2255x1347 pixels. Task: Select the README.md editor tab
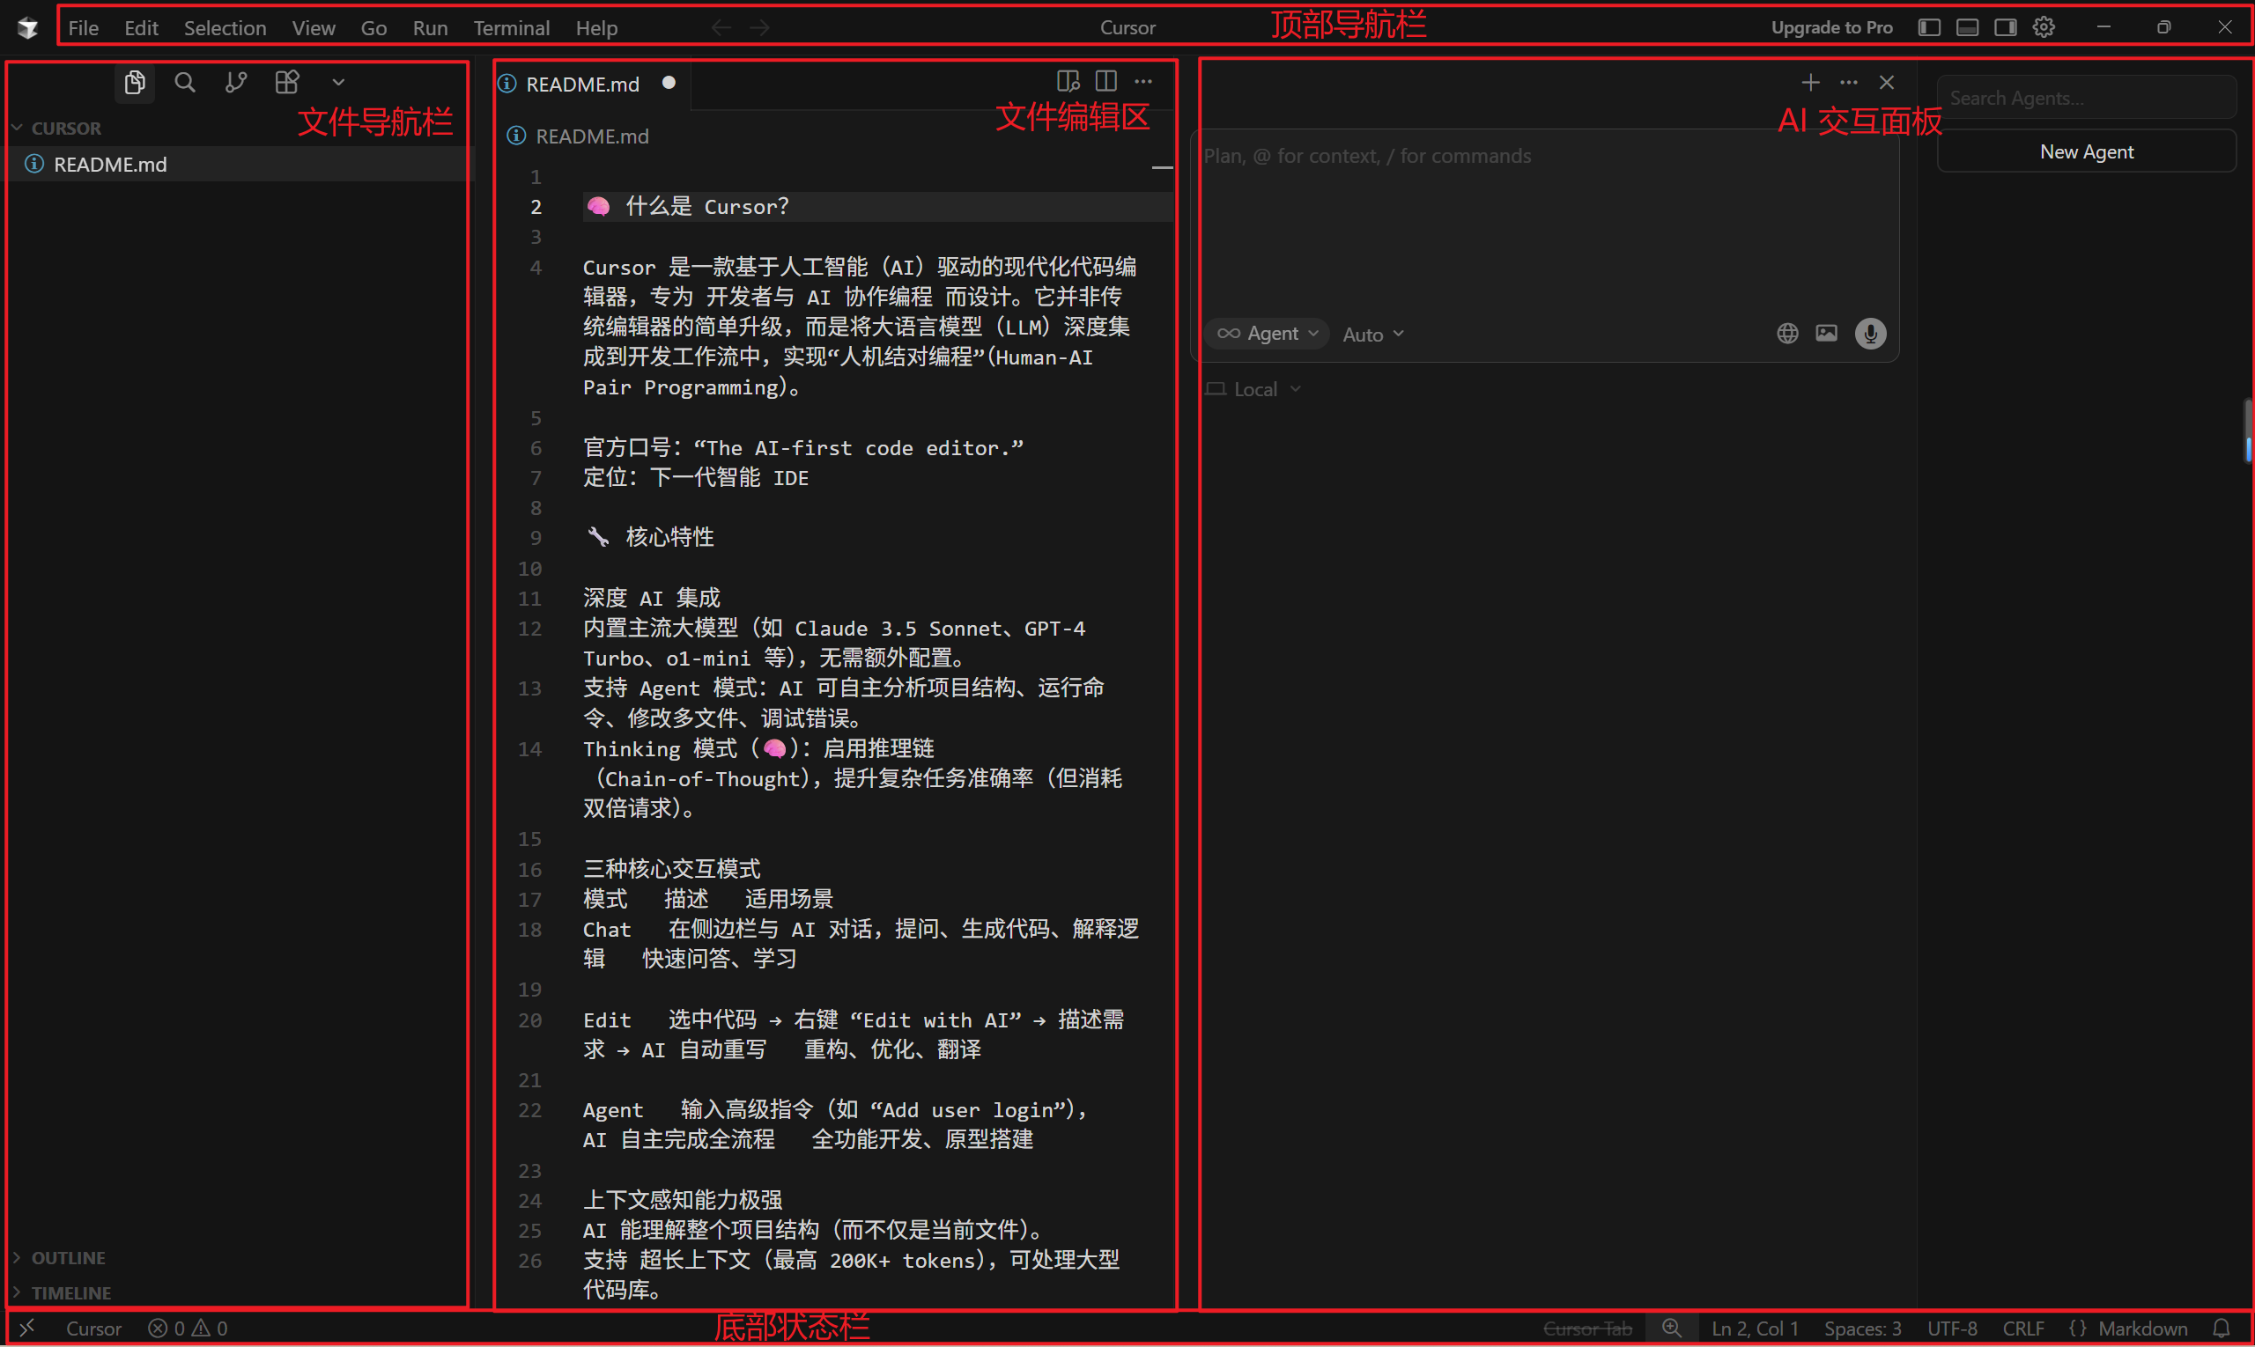click(x=582, y=84)
